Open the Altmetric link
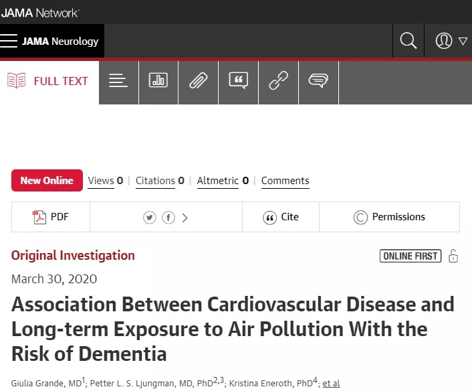 223,181
